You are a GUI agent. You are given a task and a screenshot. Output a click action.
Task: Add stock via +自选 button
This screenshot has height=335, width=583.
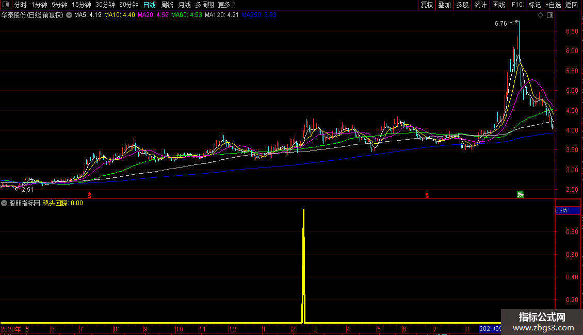click(553, 5)
